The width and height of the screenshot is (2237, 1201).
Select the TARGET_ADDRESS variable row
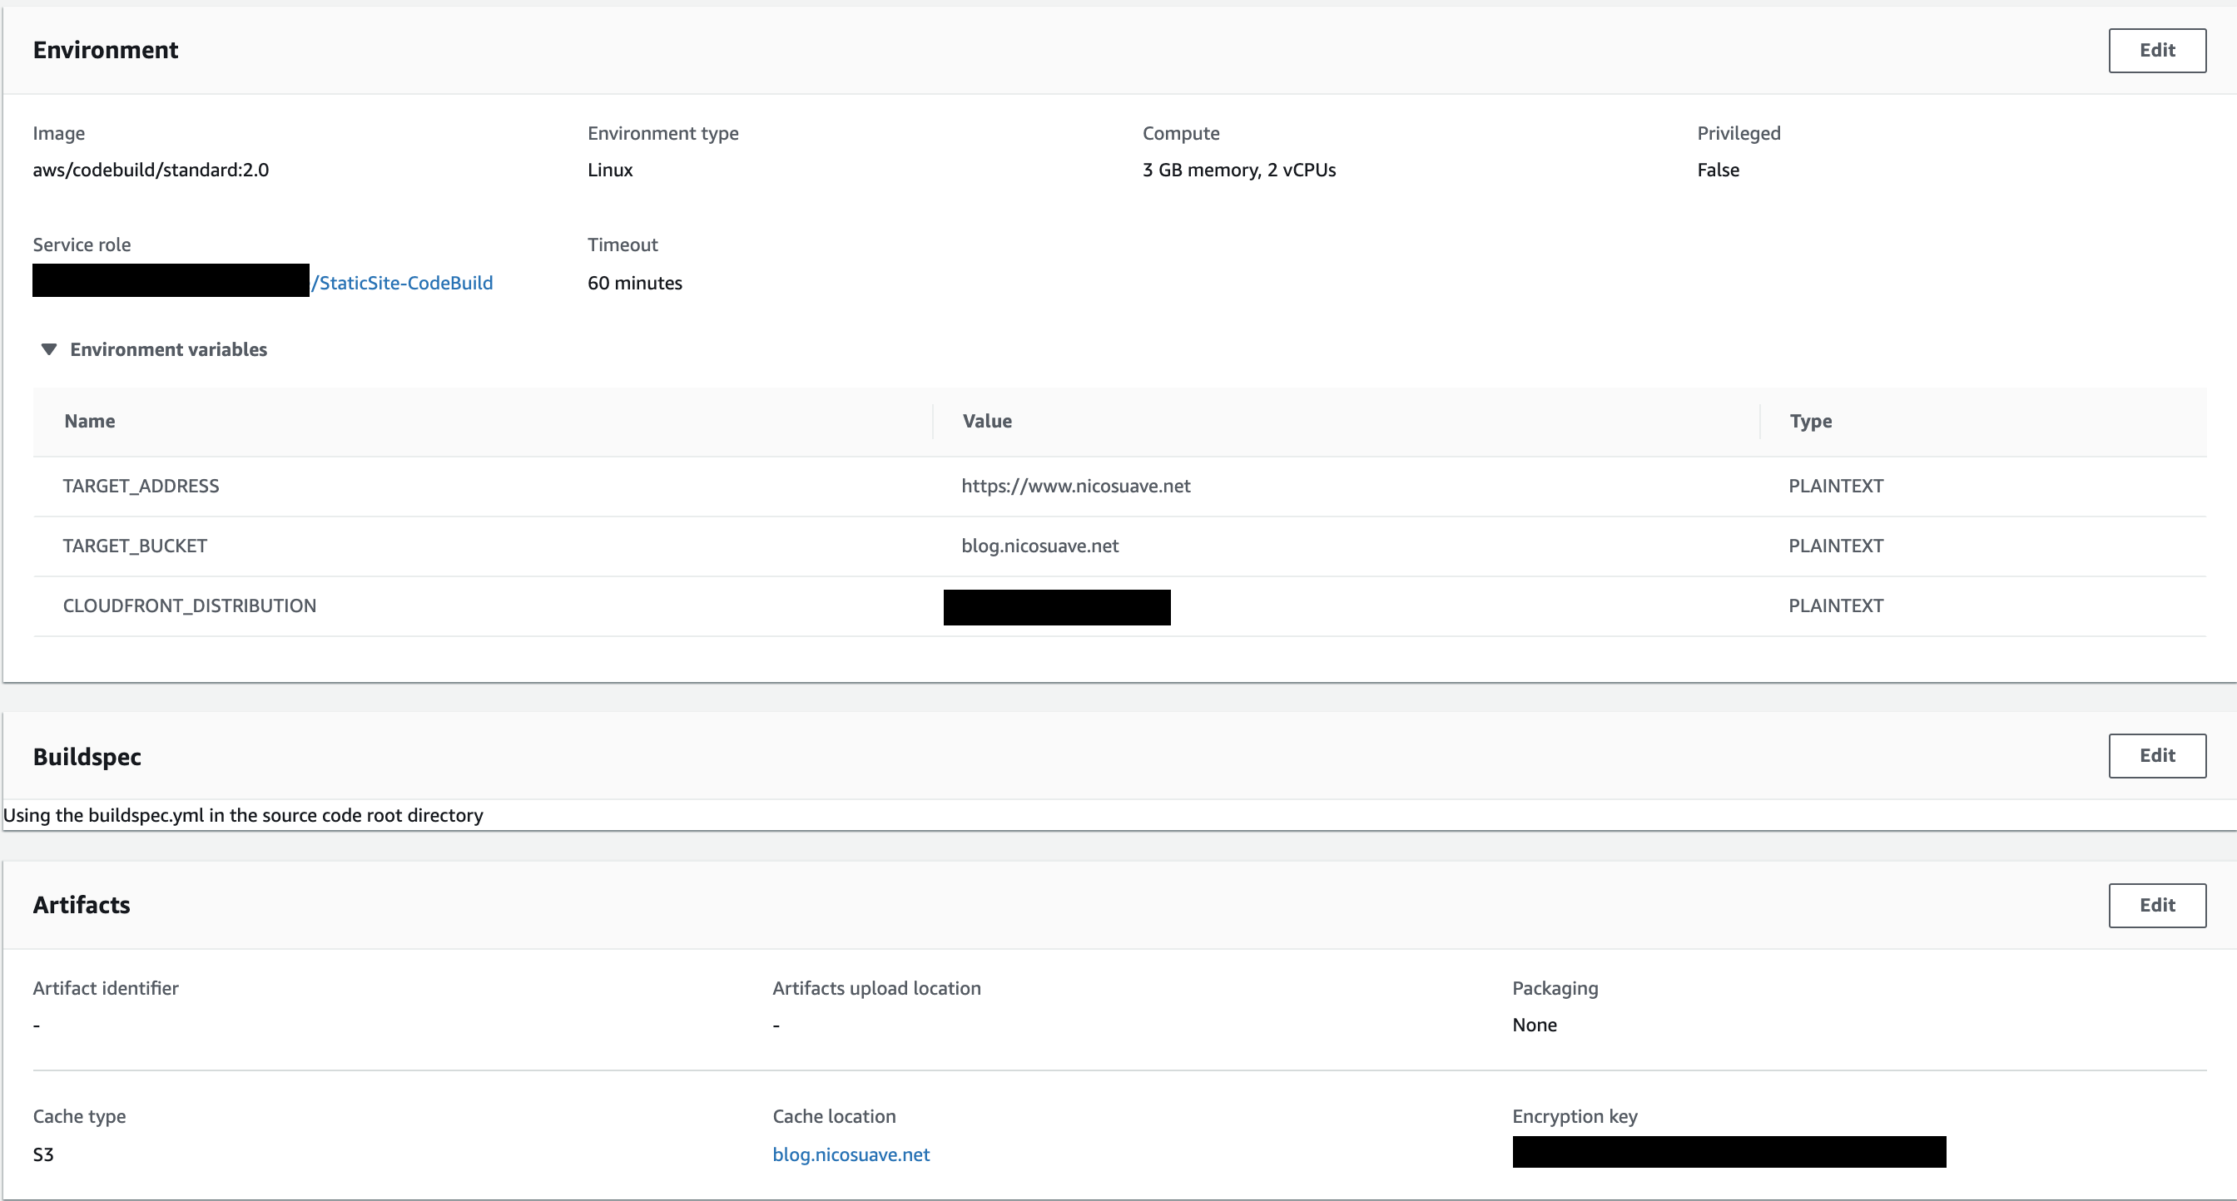pyautogui.click(x=141, y=486)
